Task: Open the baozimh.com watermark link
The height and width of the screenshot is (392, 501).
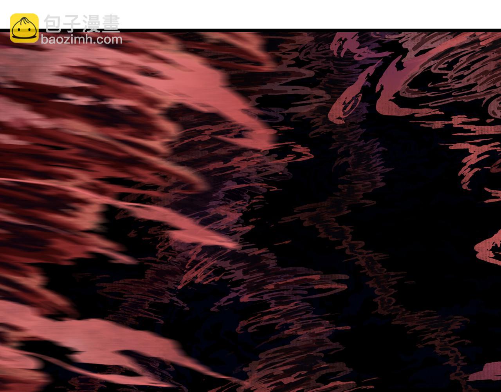Action: pos(81,40)
